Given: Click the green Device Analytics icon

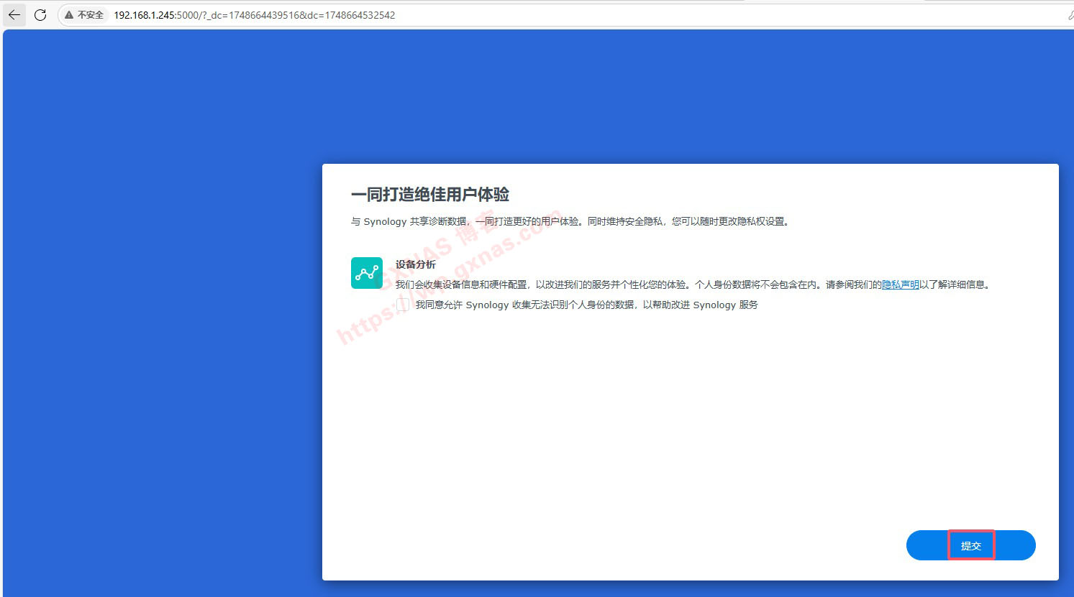Looking at the screenshot, I should (x=367, y=273).
